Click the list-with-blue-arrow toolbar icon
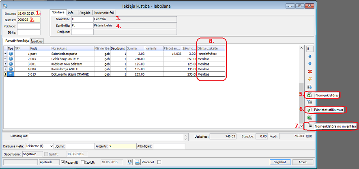This screenshot has width=359, height=169. click(310, 87)
